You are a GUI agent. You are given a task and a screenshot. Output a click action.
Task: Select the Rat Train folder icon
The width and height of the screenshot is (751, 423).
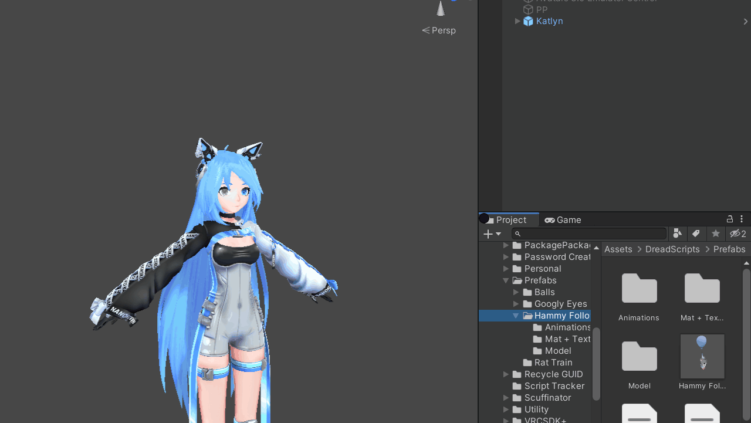pos(527,363)
